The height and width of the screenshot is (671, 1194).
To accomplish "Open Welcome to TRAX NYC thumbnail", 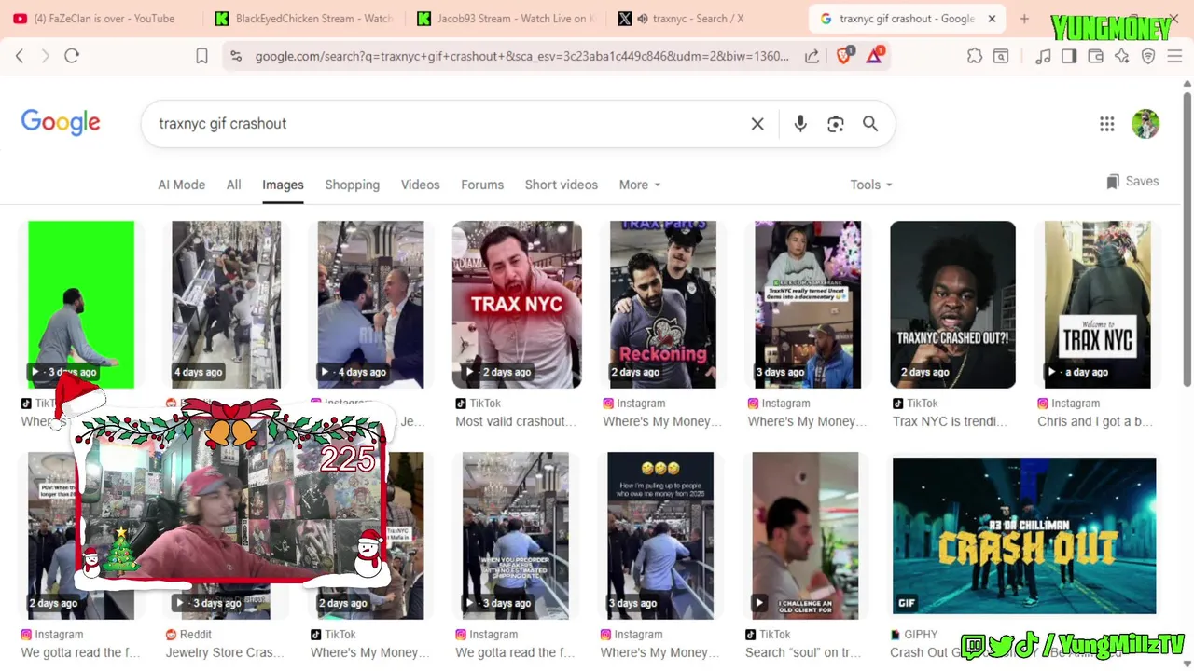I will 1097,305.
